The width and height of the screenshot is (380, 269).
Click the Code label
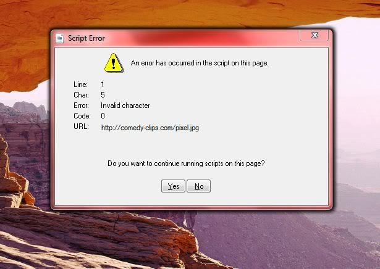(x=82, y=116)
